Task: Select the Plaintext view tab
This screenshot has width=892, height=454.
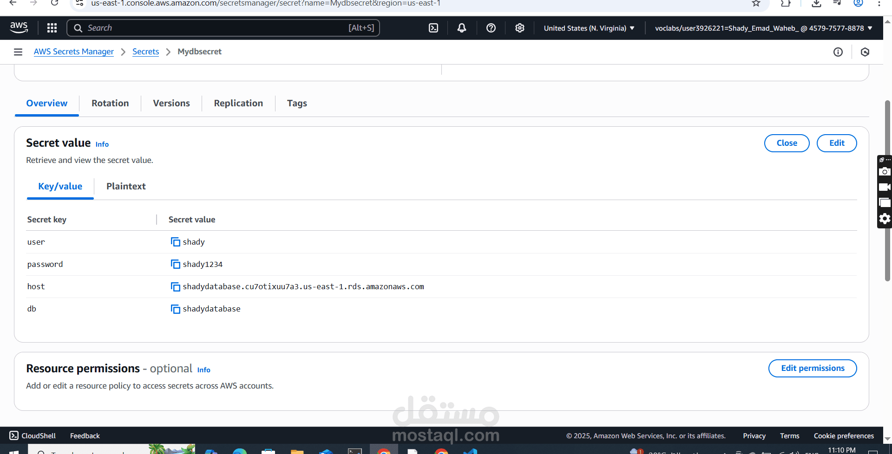Action: [x=126, y=187]
